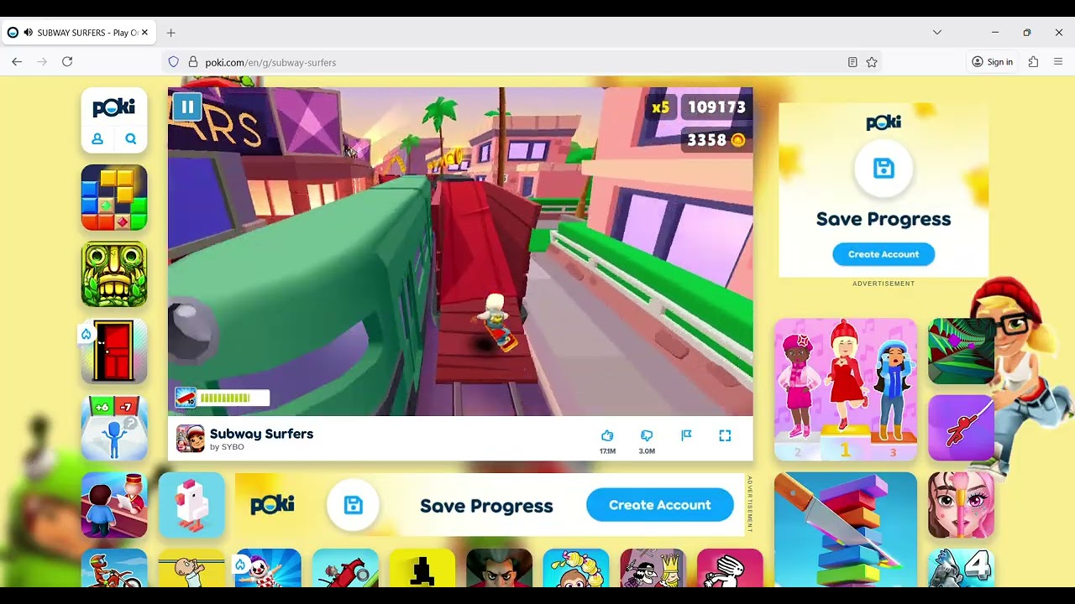This screenshot has height=604, width=1075.
Task: Like Subway Surfers with thumbs up
Action: pos(607,435)
